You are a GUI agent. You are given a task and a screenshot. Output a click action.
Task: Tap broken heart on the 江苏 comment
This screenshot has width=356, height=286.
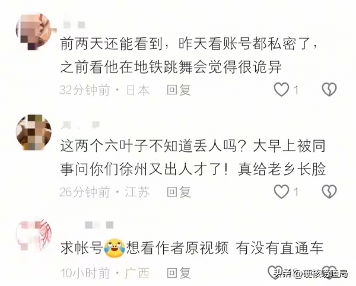tap(329, 191)
